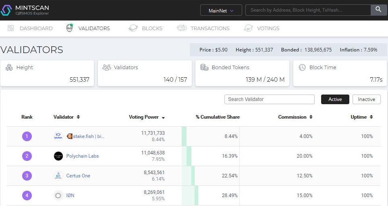Click the Bonded 138,965,675 stat
Image resolution: width=388 pixels, height=214 pixels.
pos(306,50)
